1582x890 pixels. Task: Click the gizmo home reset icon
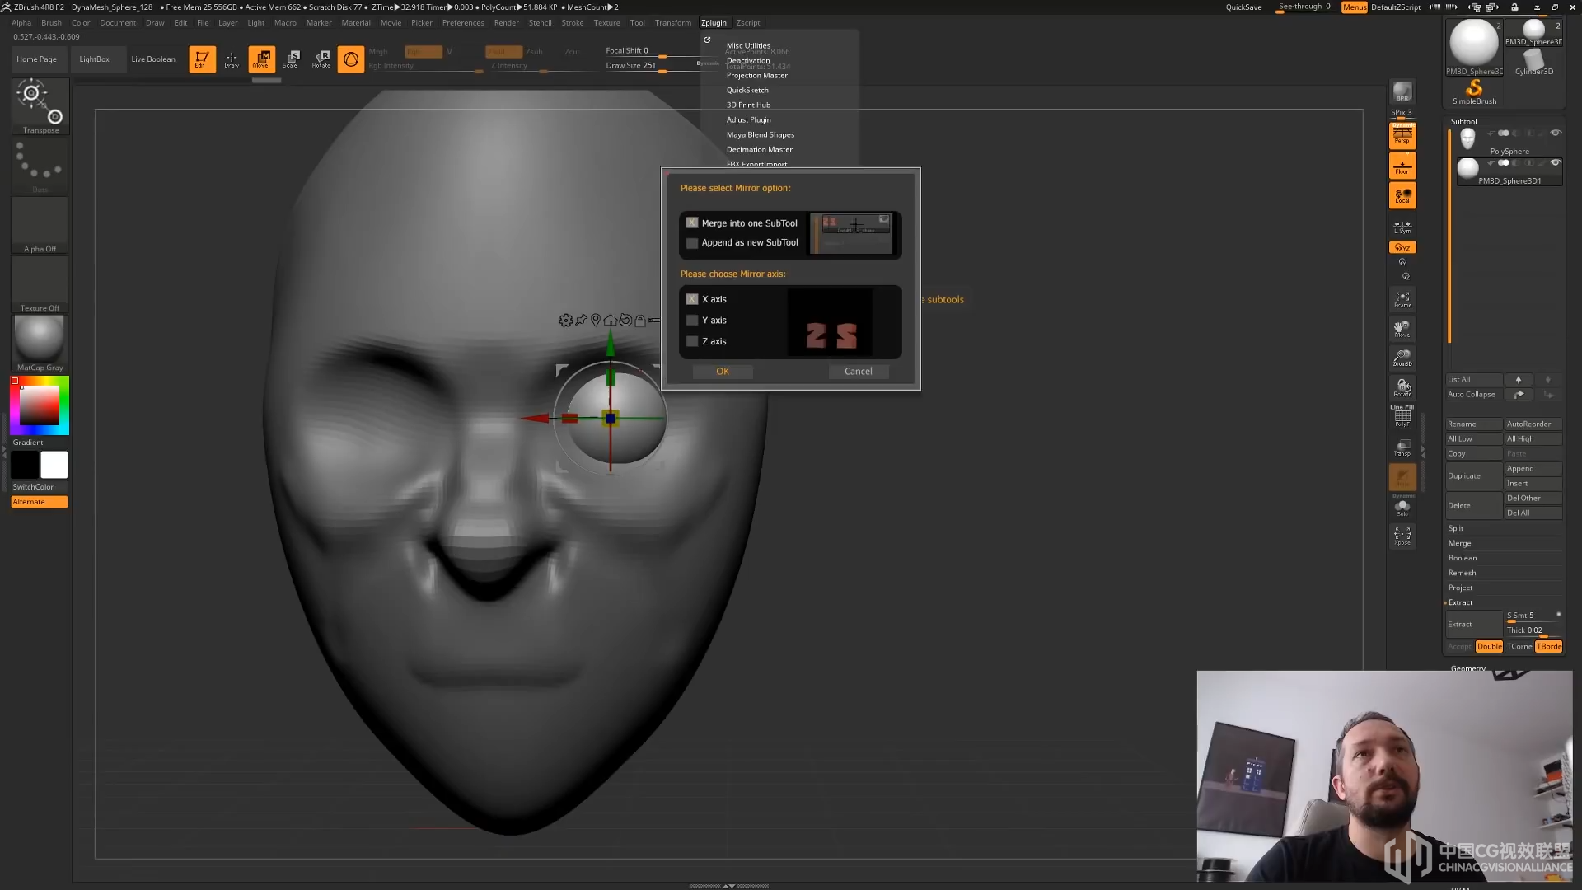click(611, 320)
